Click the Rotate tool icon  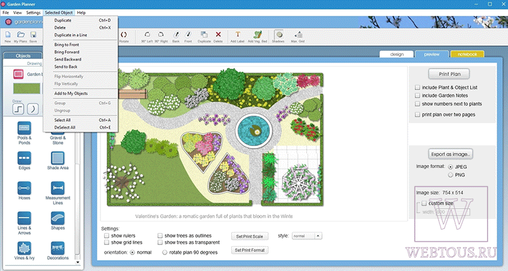124,35
